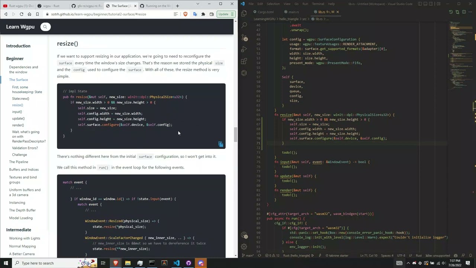This screenshot has height=268, width=476.
Task: Jump to State::new() section
Action: pyautogui.click(x=20, y=99)
